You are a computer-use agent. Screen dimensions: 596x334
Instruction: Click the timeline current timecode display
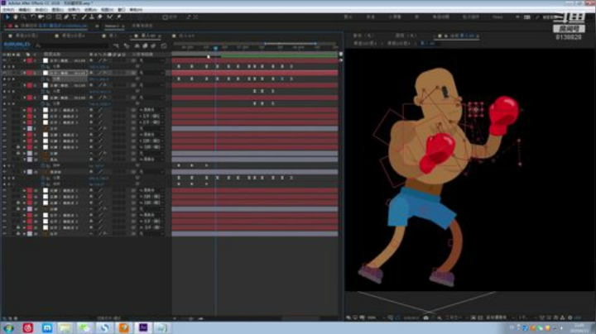point(17,45)
